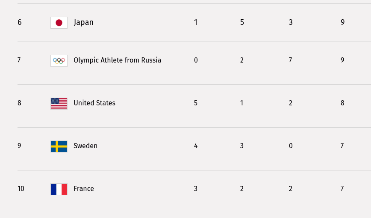Click the United States flag icon
The width and height of the screenshot is (371, 218).
59,103
